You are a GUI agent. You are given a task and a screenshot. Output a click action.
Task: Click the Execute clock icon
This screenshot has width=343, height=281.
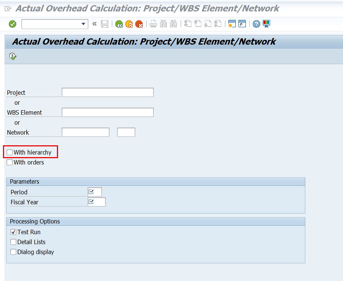point(13,56)
